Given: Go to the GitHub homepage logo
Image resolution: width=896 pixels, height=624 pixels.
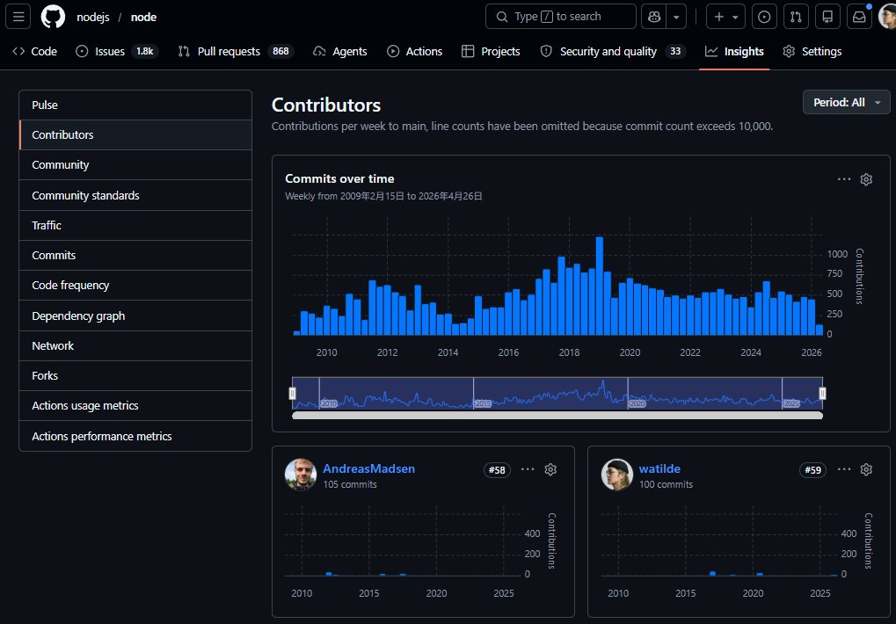Looking at the screenshot, I should (53, 17).
